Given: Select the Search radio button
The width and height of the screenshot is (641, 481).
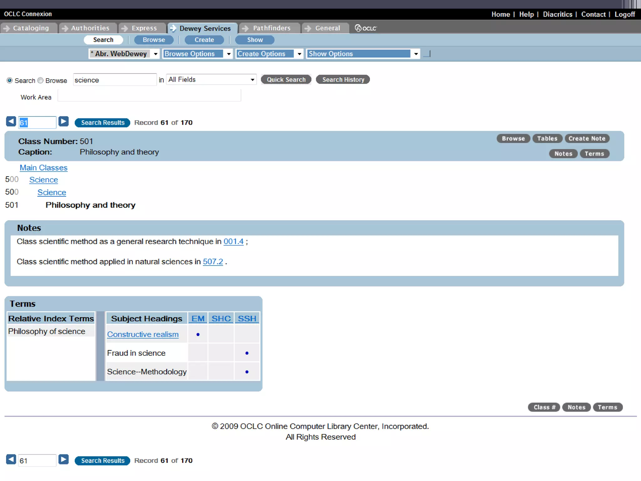Looking at the screenshot, I should pyautogui.click(x=10, y=80).
